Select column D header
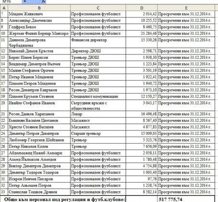 [141, 8]
